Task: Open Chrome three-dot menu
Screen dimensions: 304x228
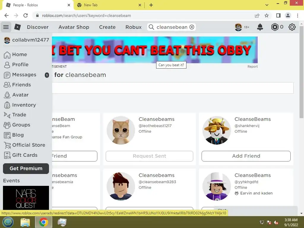Action: tap(297, 15)
